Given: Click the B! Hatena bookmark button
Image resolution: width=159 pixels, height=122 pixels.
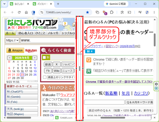Looking at the screenshot, I should 90,51.
